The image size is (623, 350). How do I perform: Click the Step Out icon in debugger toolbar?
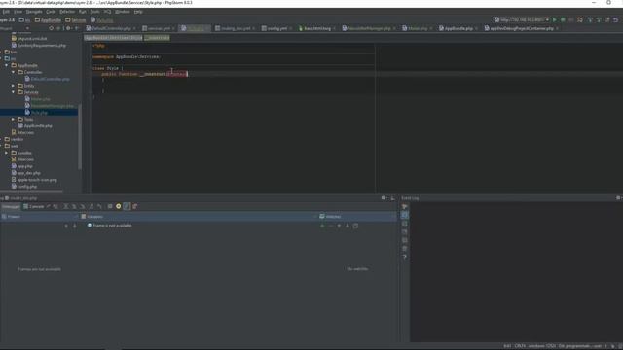pyautogui.click(x=91, y=207)
